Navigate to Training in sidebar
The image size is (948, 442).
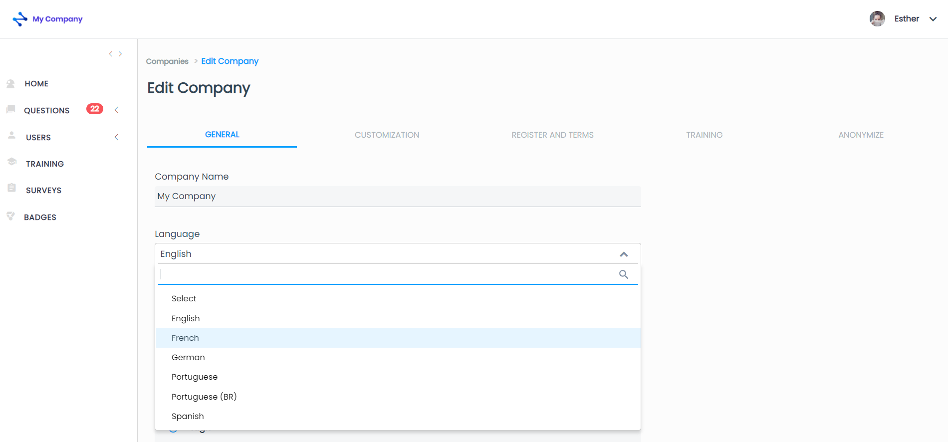coord(45,164)
